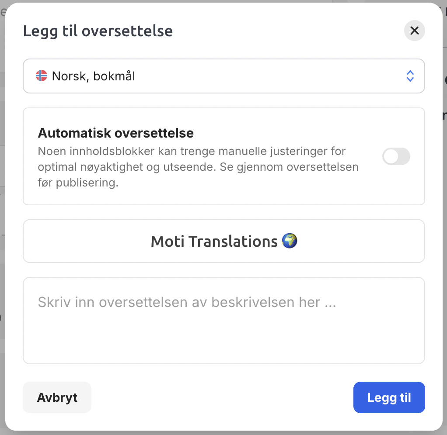Click the Norwegian flag icon
447x435 pixels.
tap(42, 76)
